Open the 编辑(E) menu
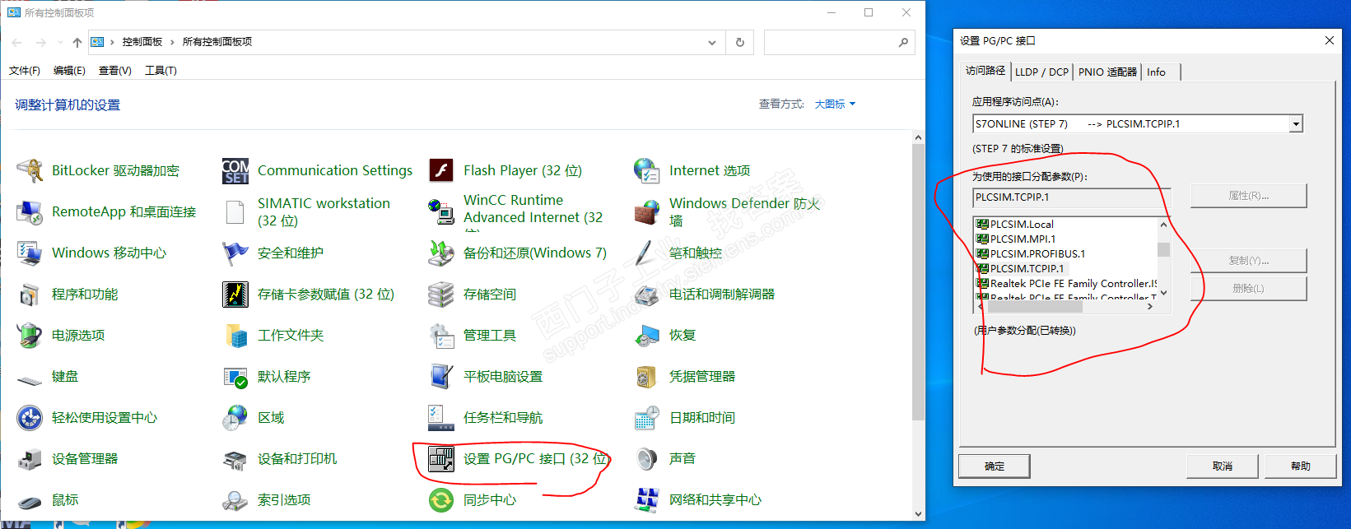1351x529 pixels. 69,71
